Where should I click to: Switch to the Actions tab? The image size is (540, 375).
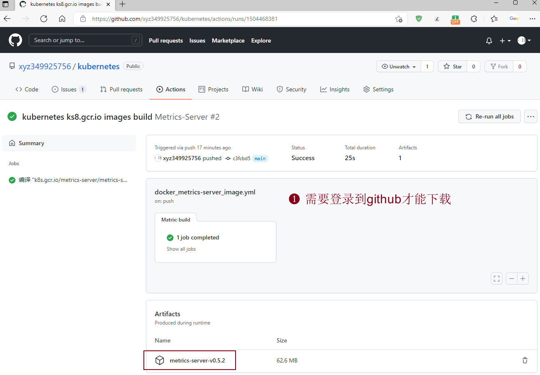(x=171, y=89)
